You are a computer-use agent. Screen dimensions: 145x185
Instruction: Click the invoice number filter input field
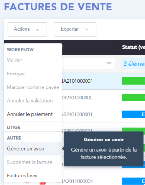point(82,64)
